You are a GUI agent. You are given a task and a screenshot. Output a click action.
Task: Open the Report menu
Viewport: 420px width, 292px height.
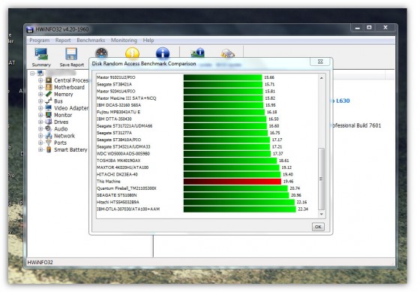(63, 41)
